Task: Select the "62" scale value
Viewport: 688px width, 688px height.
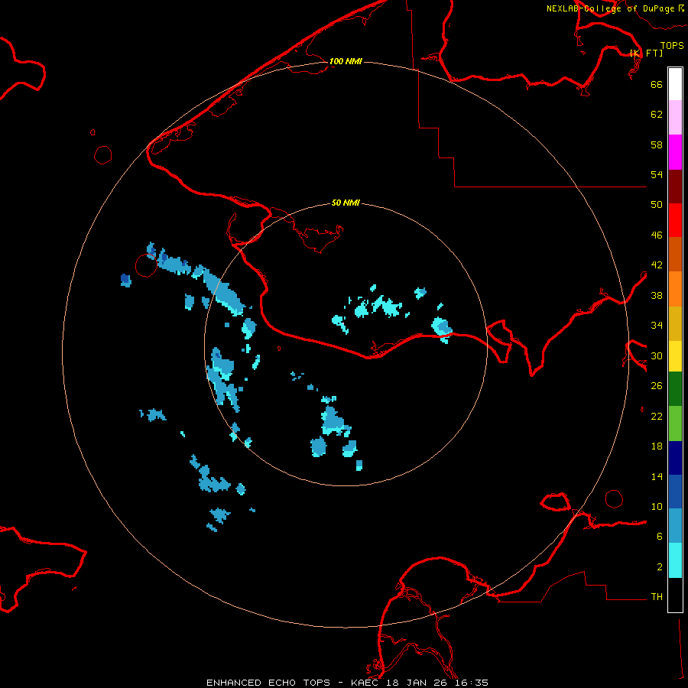Action: pos(657,115)
